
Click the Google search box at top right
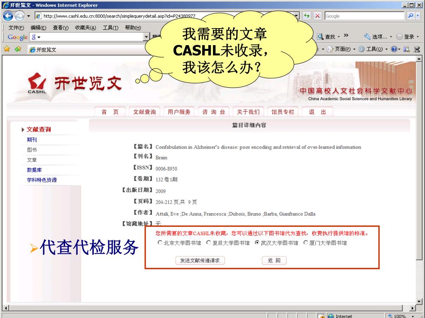(364, 16)
